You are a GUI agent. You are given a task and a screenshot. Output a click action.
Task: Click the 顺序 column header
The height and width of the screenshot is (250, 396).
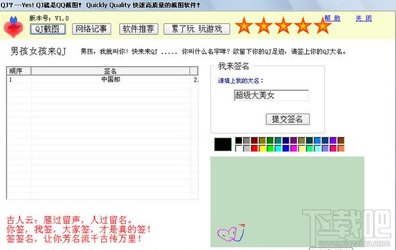pyautogui.click(x=19, y=71)
